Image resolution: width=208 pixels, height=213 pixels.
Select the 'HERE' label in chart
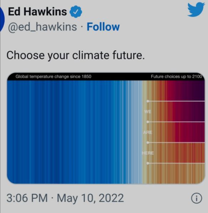(147, 153)
